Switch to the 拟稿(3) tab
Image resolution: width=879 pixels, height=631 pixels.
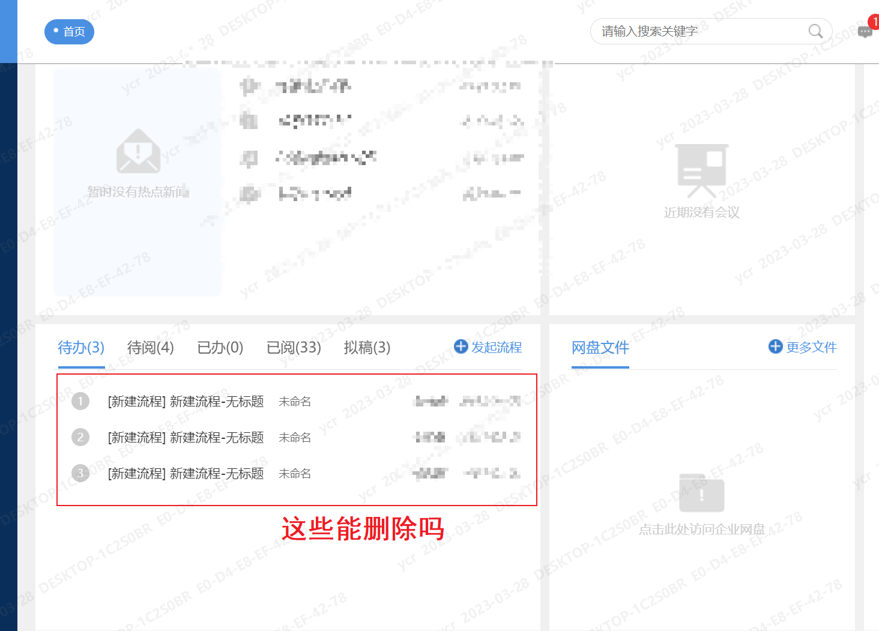[367, 348]
